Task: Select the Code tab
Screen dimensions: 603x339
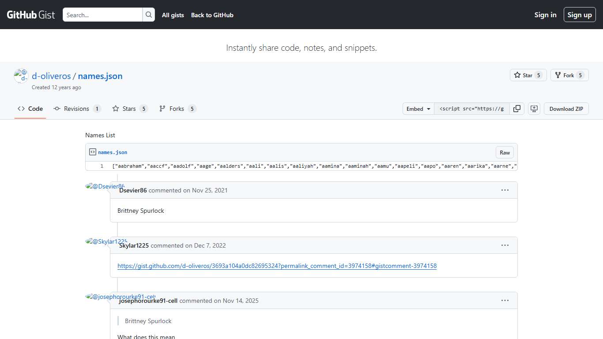Action: click(30, 109)
